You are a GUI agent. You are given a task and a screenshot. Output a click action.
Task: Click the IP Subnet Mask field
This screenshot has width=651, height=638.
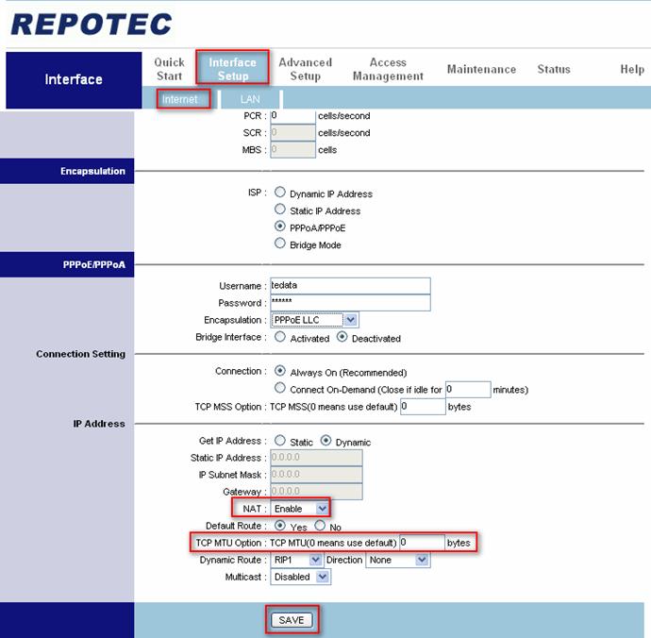[316, 475]
